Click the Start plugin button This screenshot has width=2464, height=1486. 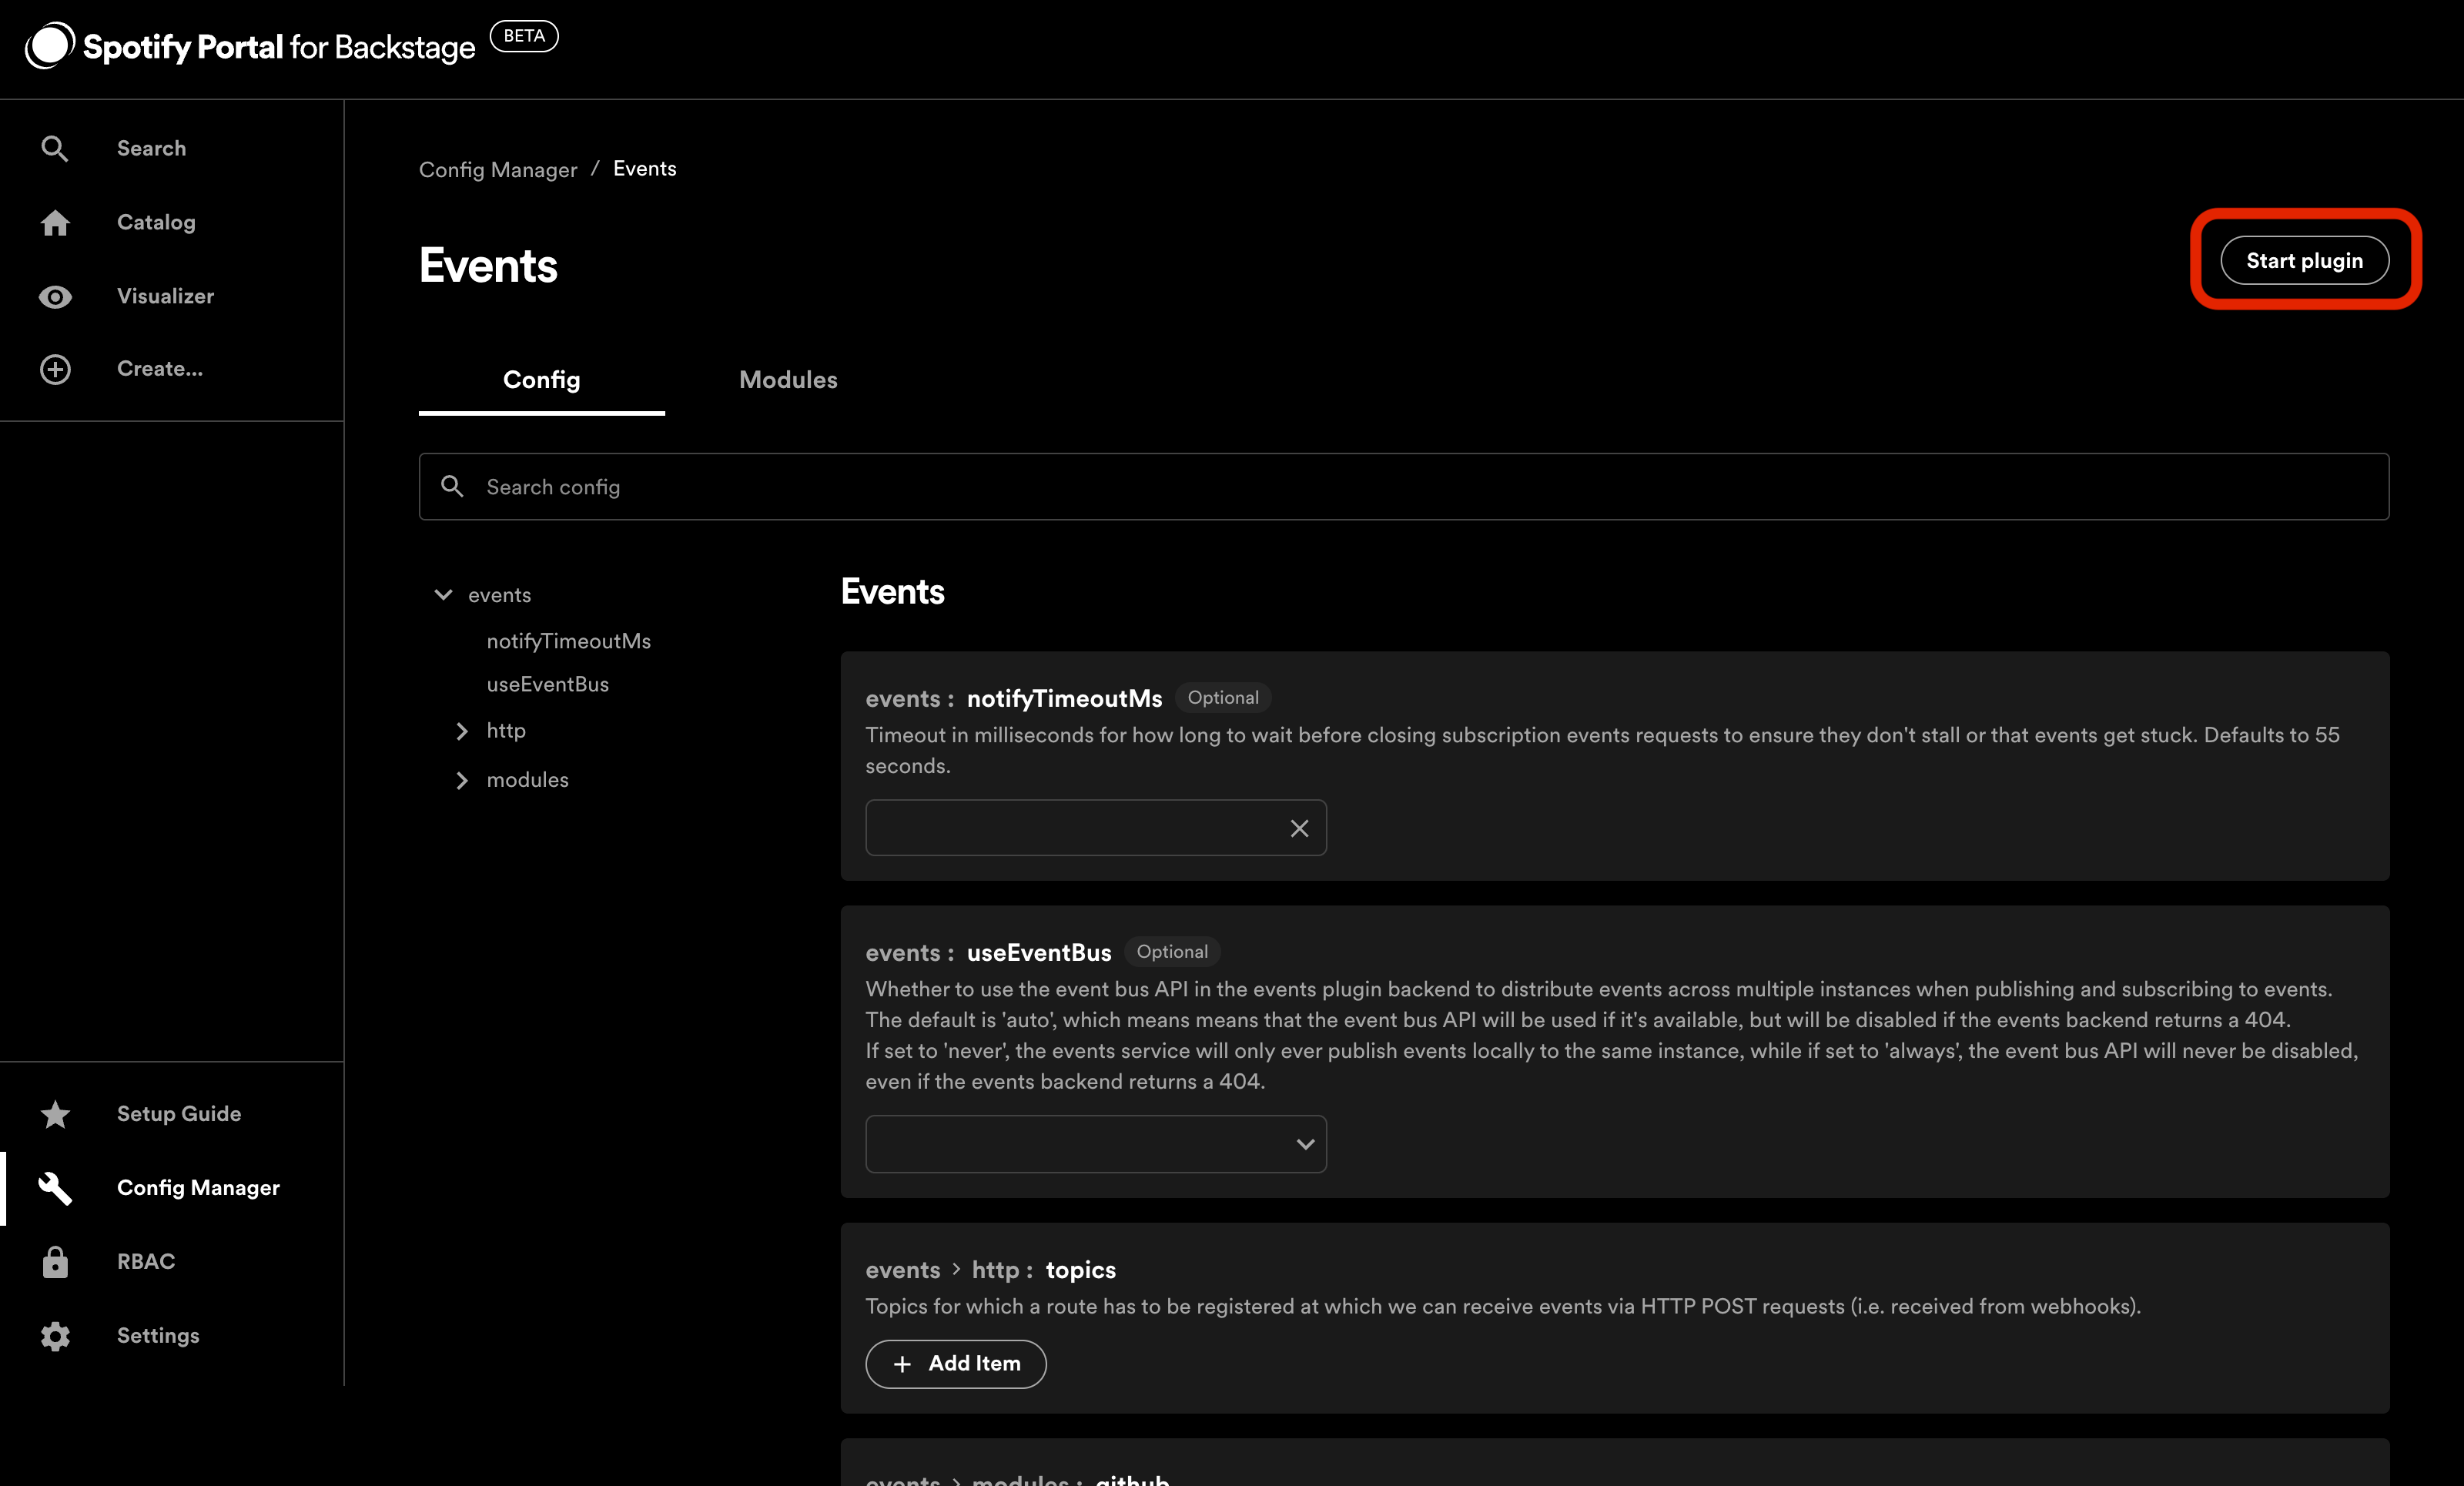pos(2305,260)
